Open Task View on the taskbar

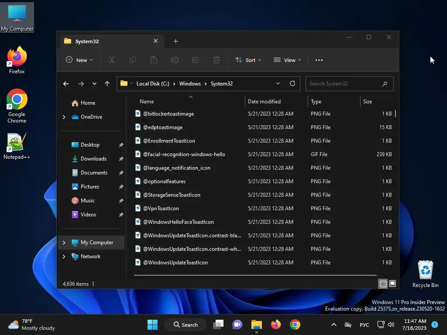click(x=218, y=325)
